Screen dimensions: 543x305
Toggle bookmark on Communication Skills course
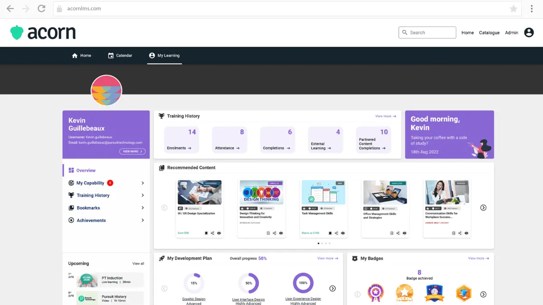tap(454, 233)
